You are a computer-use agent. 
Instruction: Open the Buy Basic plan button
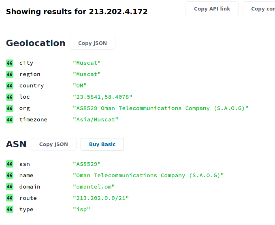(102, 144)
